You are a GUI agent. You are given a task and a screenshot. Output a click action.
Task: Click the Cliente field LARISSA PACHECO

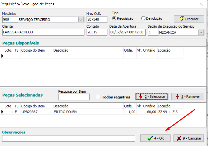(43, 32)
